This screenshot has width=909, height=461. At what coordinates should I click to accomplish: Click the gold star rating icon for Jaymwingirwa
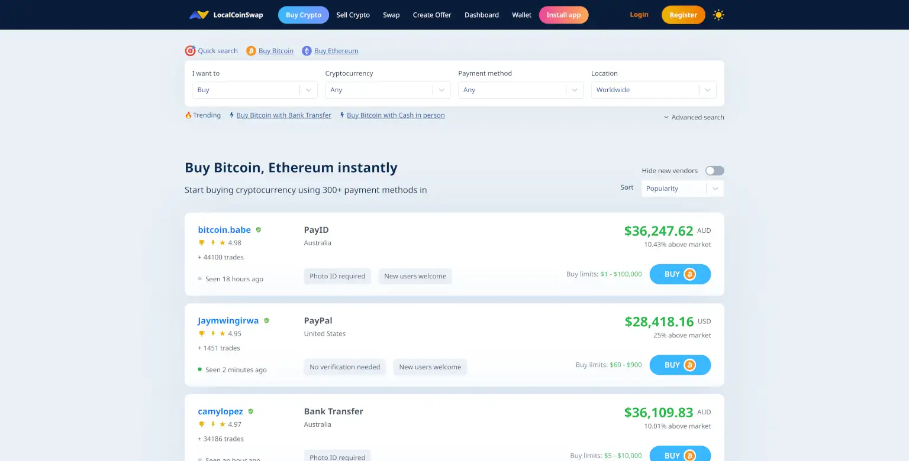coord(223,334)
